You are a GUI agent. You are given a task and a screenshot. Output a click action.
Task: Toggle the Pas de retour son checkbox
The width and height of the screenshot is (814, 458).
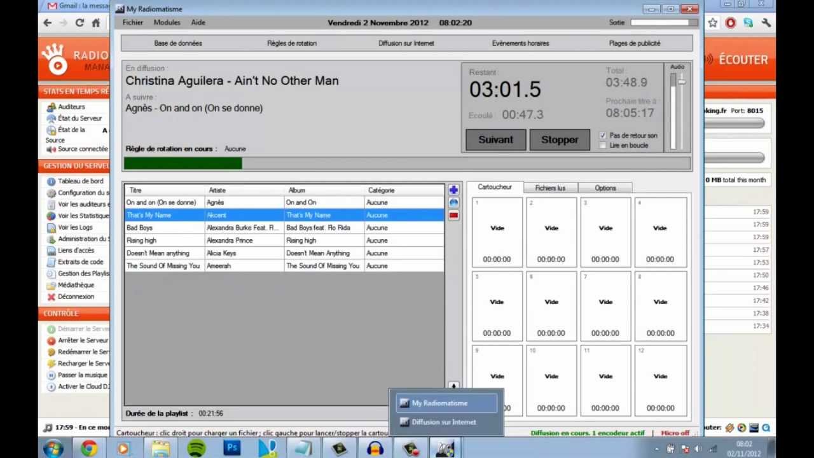click(604, 135)
